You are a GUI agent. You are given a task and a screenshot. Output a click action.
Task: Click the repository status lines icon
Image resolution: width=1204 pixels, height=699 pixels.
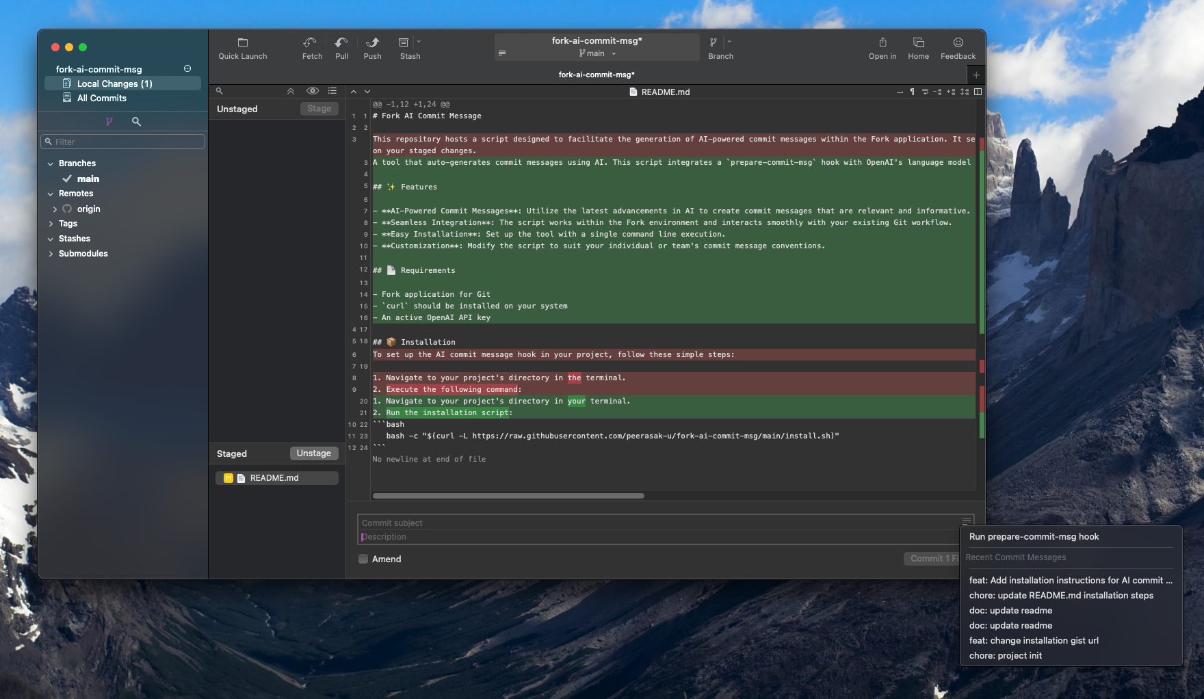coord(502,53)
